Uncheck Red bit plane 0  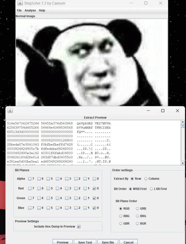tap(94, 189)
